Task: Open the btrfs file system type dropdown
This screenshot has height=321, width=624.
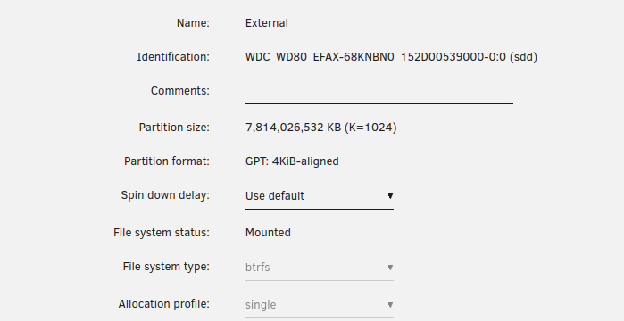Action: 320,267
